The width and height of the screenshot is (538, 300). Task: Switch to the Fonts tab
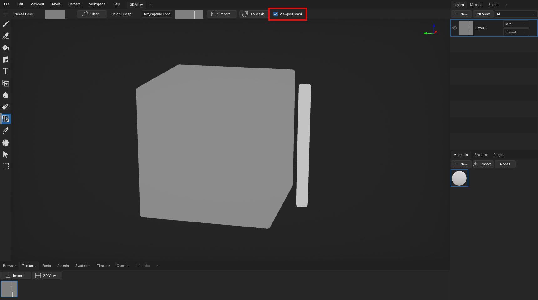coord(47,266)
